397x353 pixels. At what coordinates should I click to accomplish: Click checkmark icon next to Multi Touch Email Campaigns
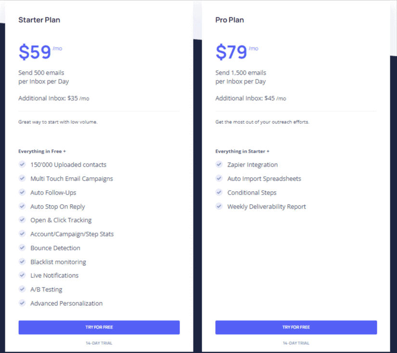point(22,178)
